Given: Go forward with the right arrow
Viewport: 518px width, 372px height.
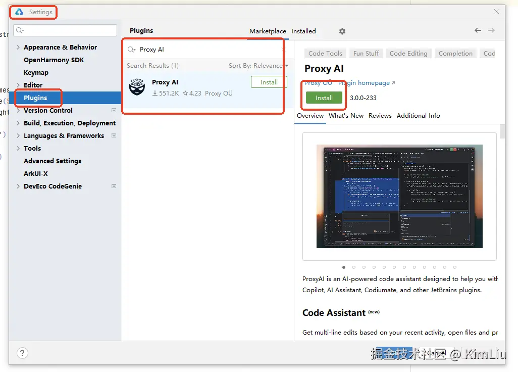Looking at the screenshot, I should tap(492, 30).
